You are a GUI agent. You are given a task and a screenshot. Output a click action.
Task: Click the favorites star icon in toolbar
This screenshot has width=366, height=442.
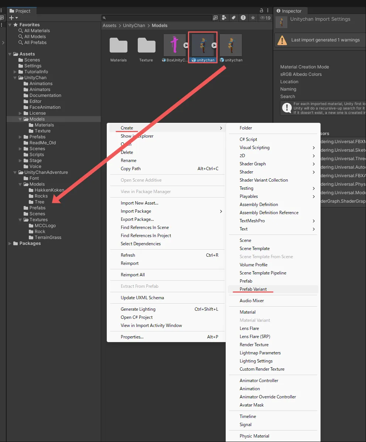253,18
